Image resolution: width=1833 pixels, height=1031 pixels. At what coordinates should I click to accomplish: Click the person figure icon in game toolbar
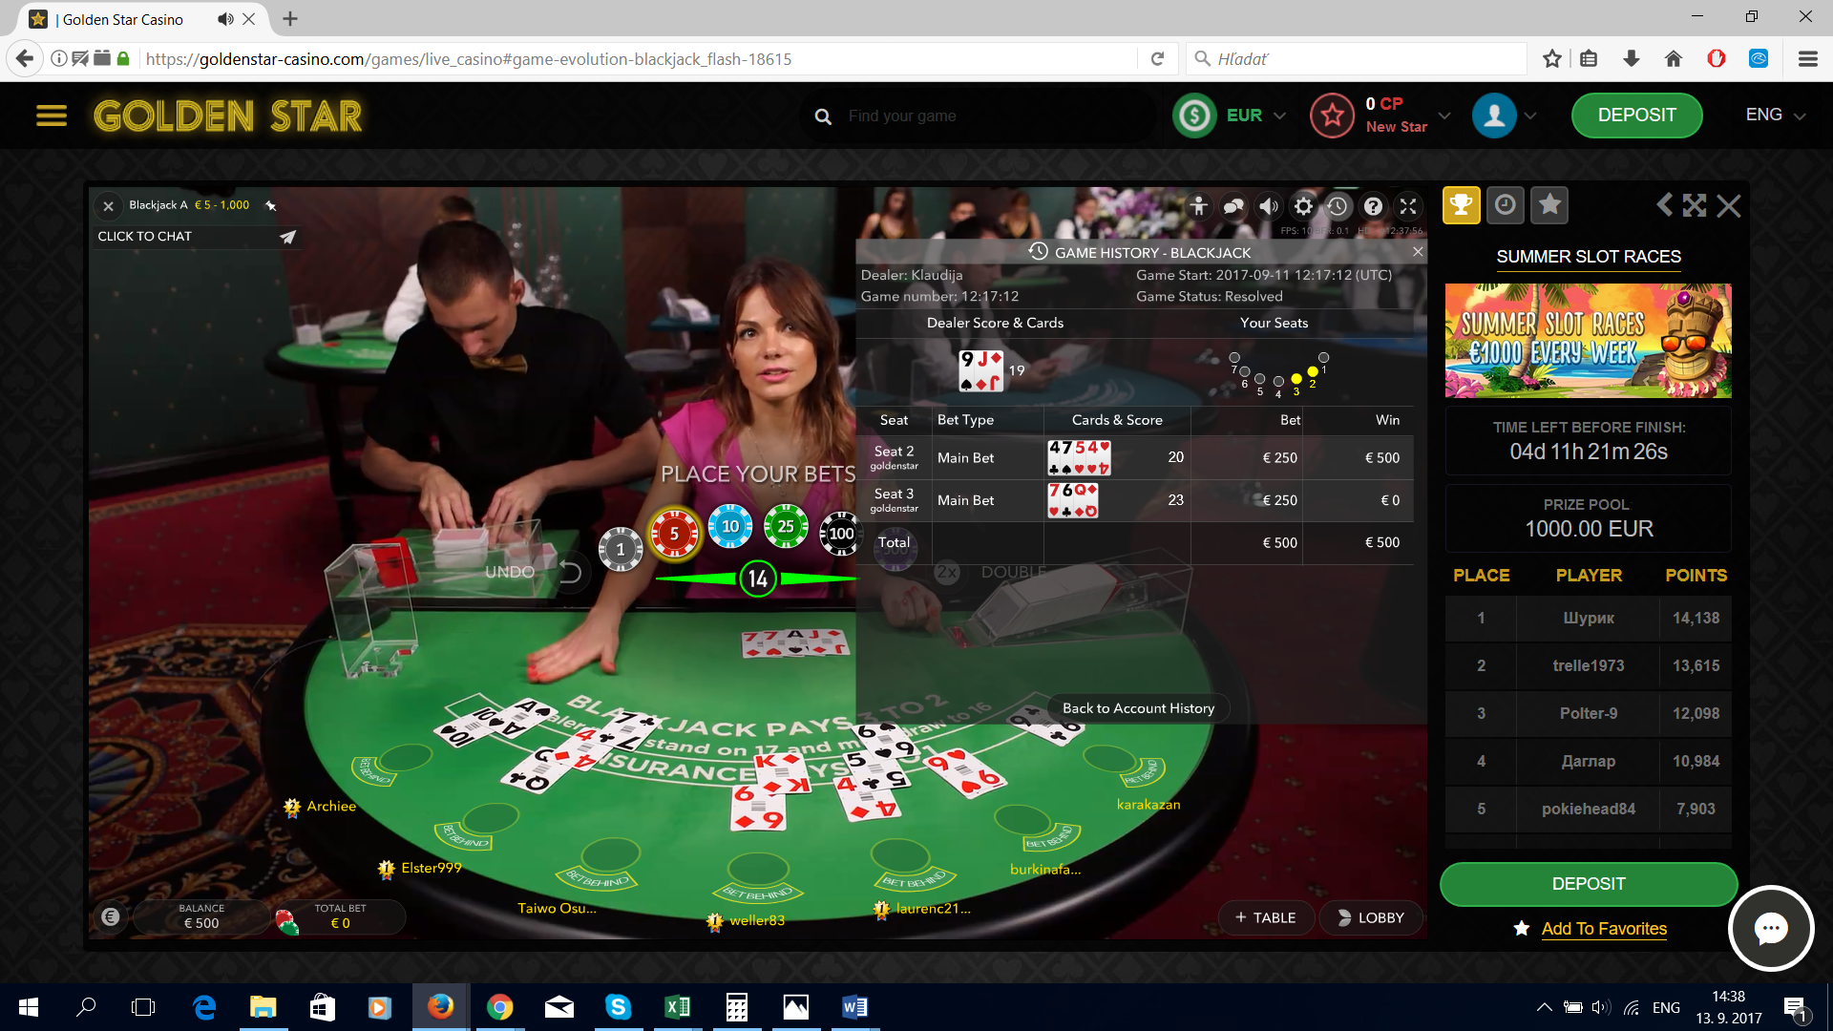(x=1199, y=205)
